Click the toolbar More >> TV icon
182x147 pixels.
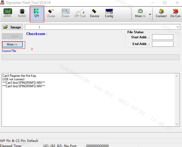click(140, 13)
